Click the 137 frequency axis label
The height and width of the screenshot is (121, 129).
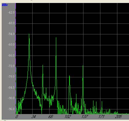[x=85, y=117]
